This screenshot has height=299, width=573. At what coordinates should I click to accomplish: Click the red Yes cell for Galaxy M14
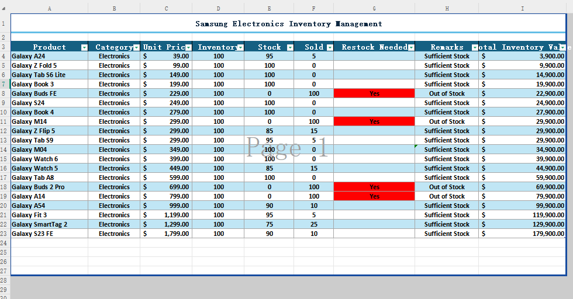374,121
